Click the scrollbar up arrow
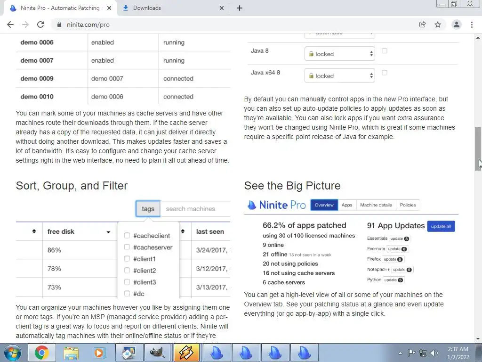This screenshot has width=482, height=362. (478, 38)
